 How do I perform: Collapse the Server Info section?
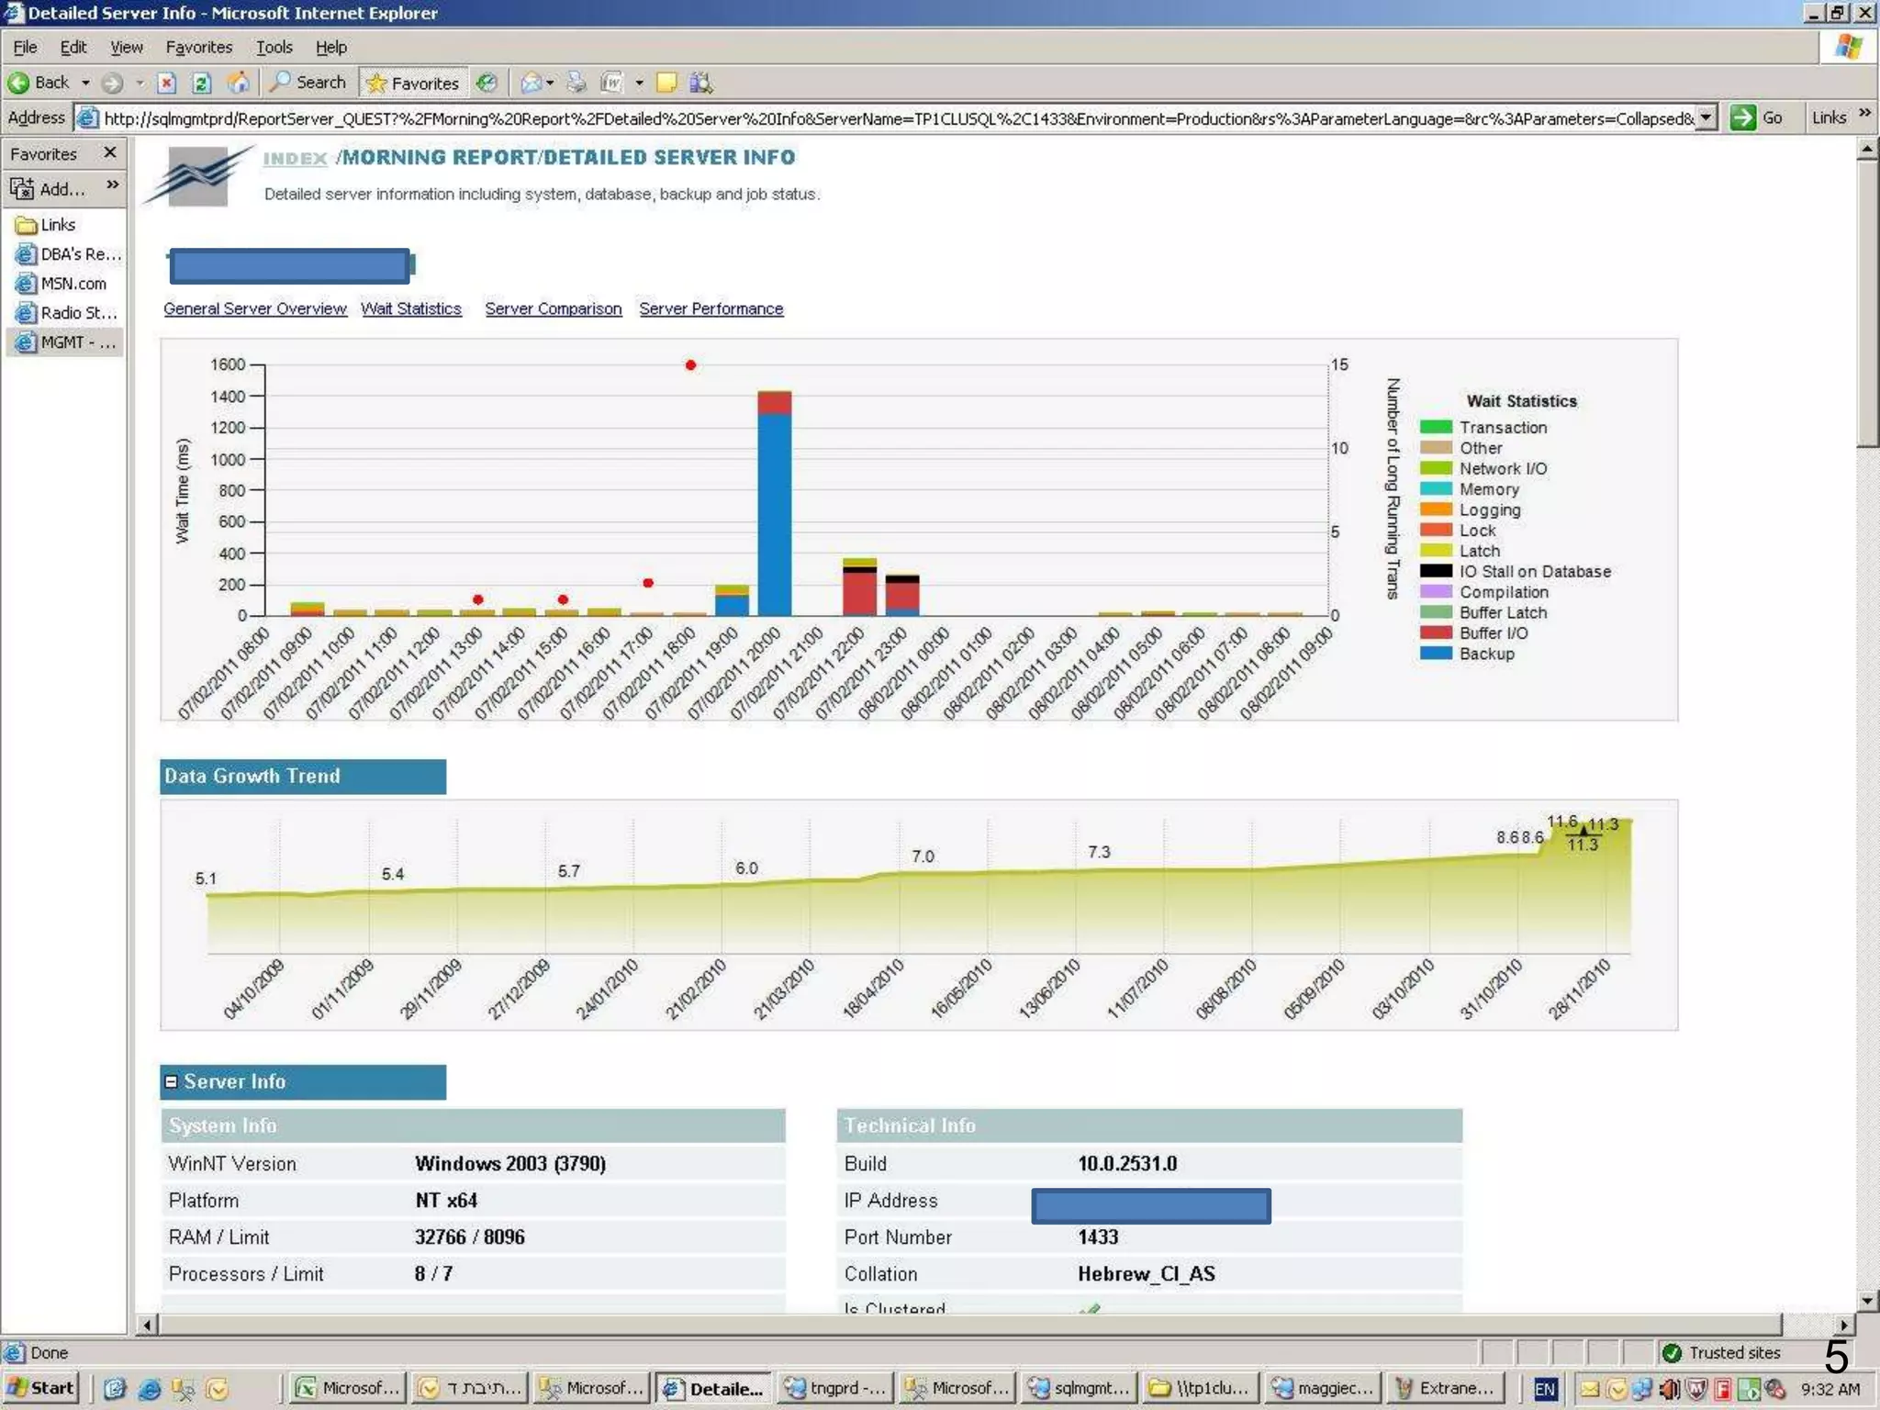pos(171,1081)
